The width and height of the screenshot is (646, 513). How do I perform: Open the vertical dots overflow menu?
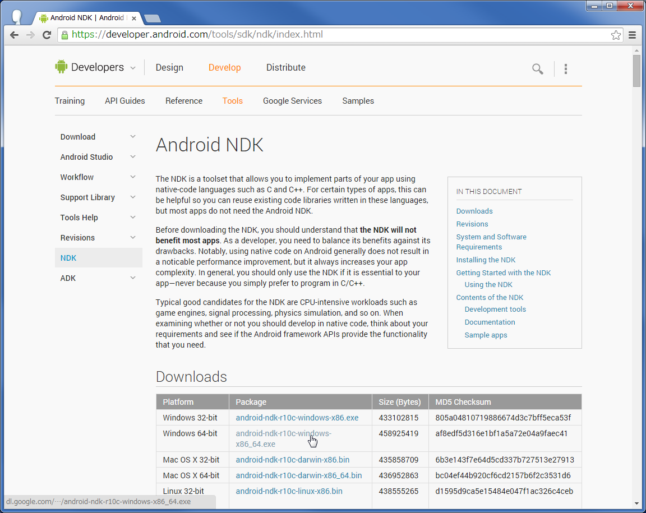tap(566, 69)
